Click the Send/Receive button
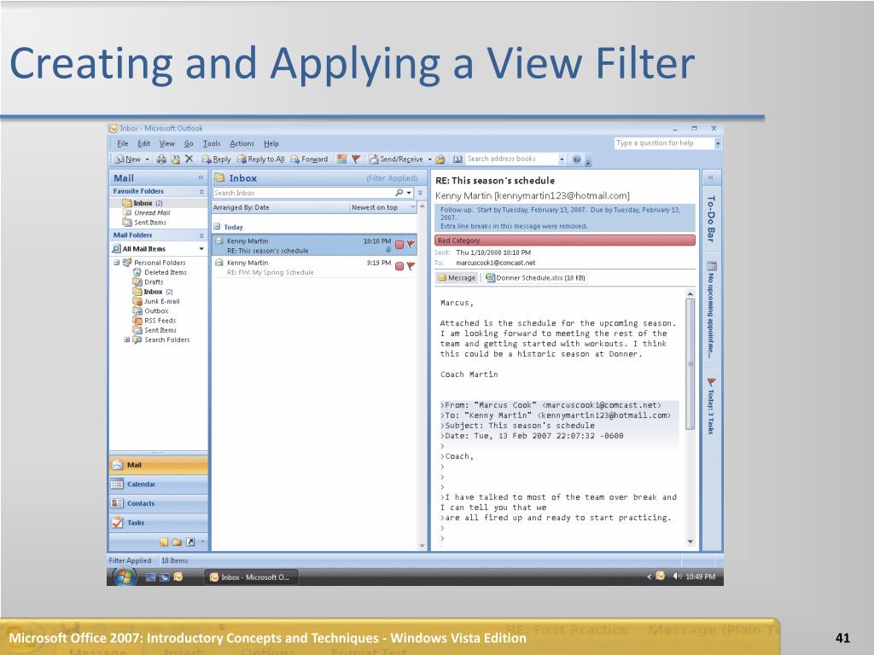This screenshot has width=874, height=655. click(x=396, y=159)
